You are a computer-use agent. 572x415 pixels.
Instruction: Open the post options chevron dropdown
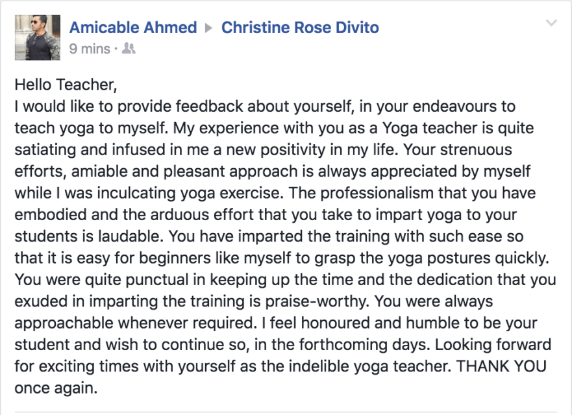551,24
